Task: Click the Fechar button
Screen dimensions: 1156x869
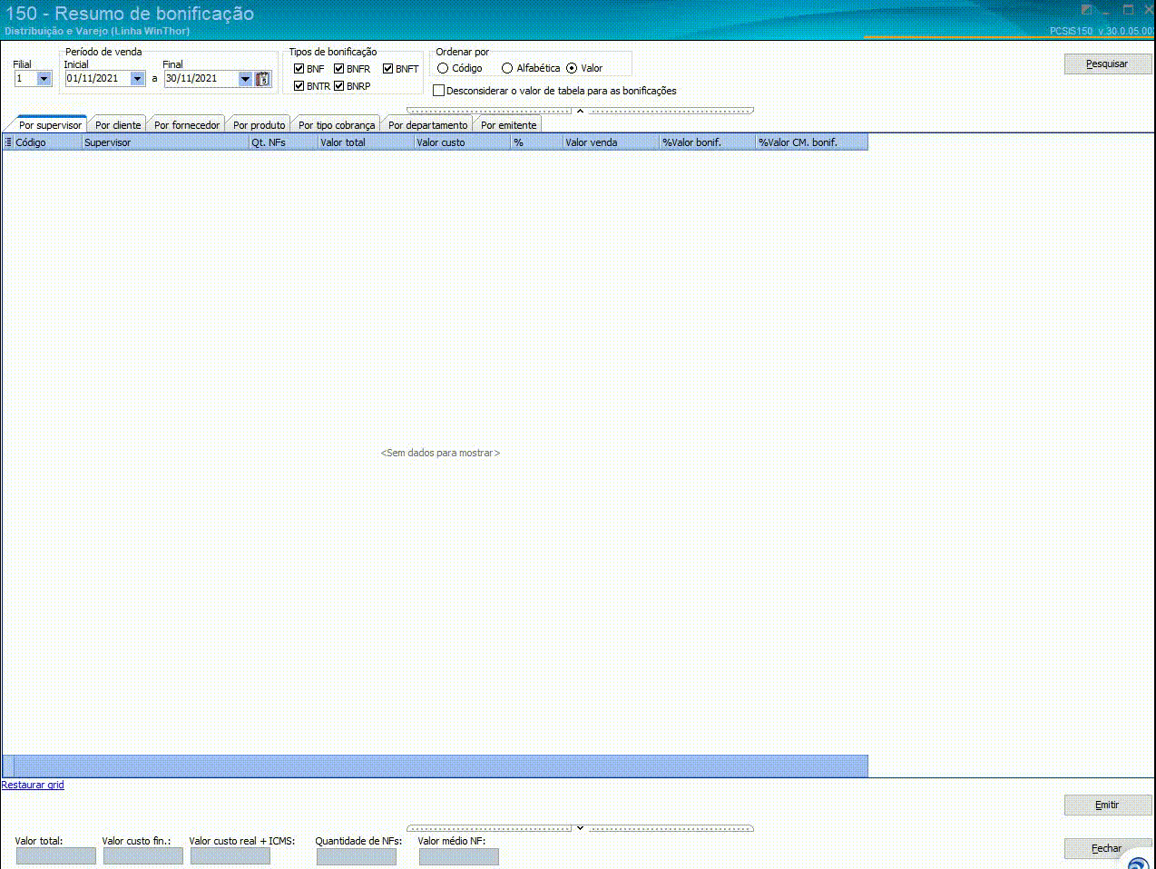Action: [1107, 848]
